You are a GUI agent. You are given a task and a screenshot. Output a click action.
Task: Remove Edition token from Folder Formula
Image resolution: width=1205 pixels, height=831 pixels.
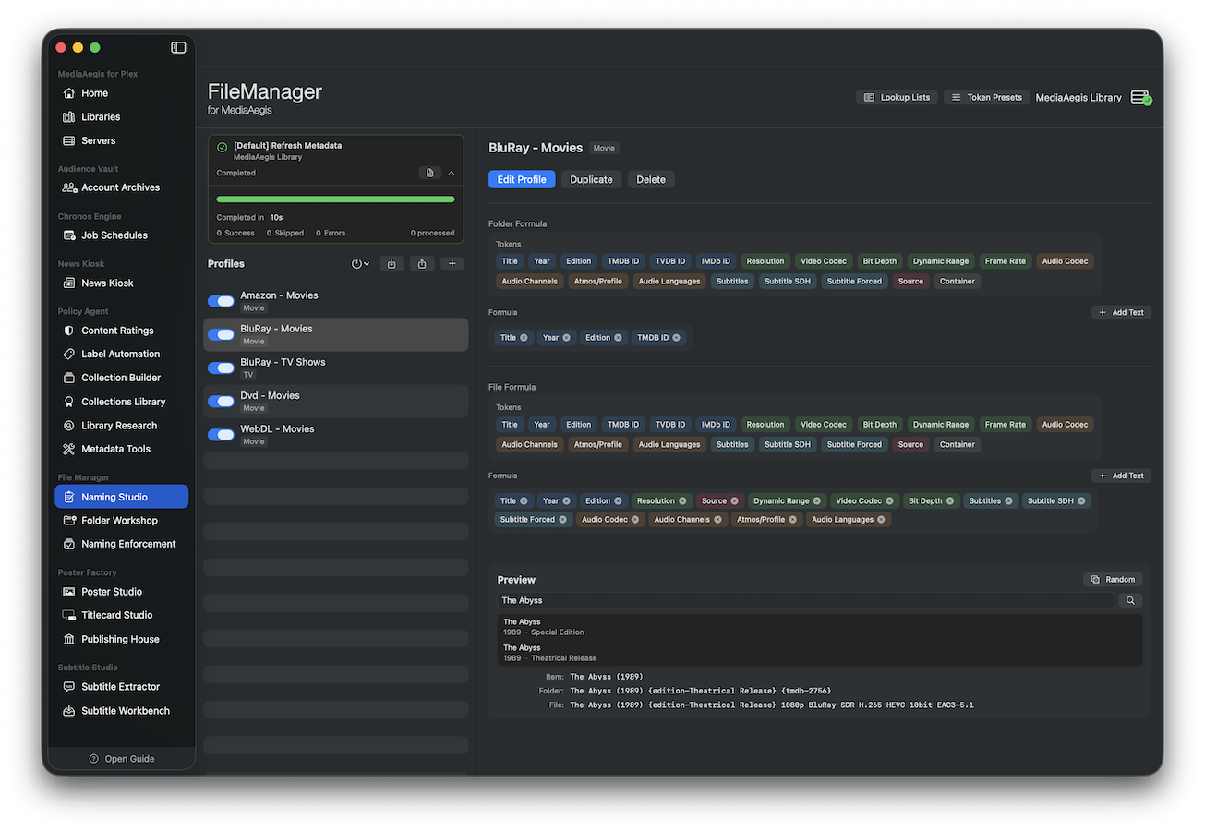(619, 338)
